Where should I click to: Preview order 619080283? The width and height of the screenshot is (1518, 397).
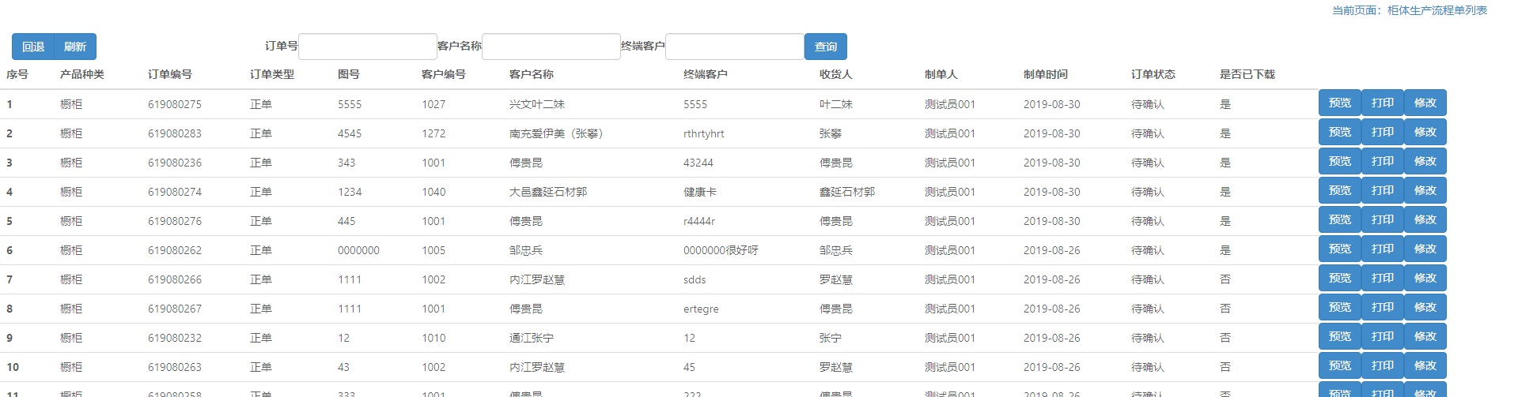pos(1340,132)
